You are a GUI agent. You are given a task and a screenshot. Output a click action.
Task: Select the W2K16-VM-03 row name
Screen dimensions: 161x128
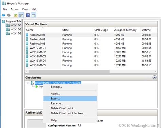point(38,56)
